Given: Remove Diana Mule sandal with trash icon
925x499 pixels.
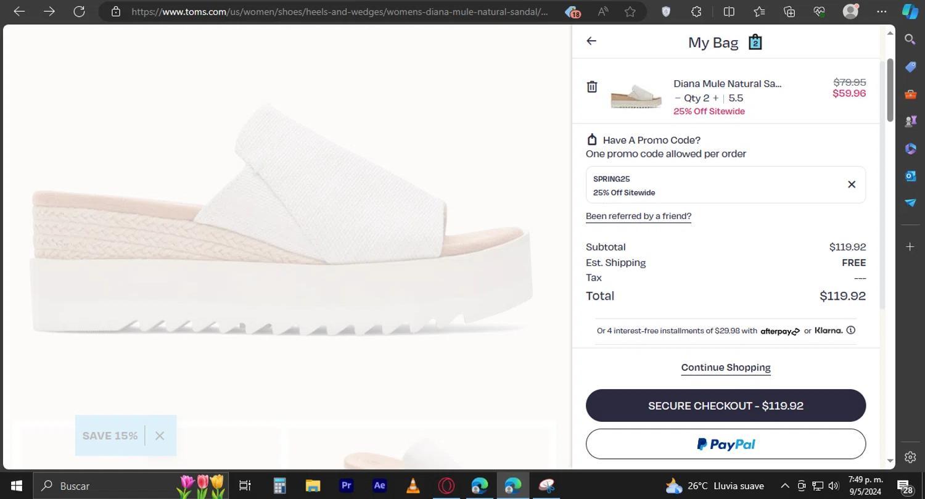Looking at the screenshot, I should pyautogui.click(x=592, y=86).
